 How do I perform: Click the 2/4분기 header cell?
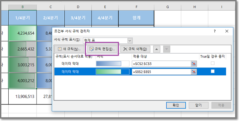click(x=50, y=18)
